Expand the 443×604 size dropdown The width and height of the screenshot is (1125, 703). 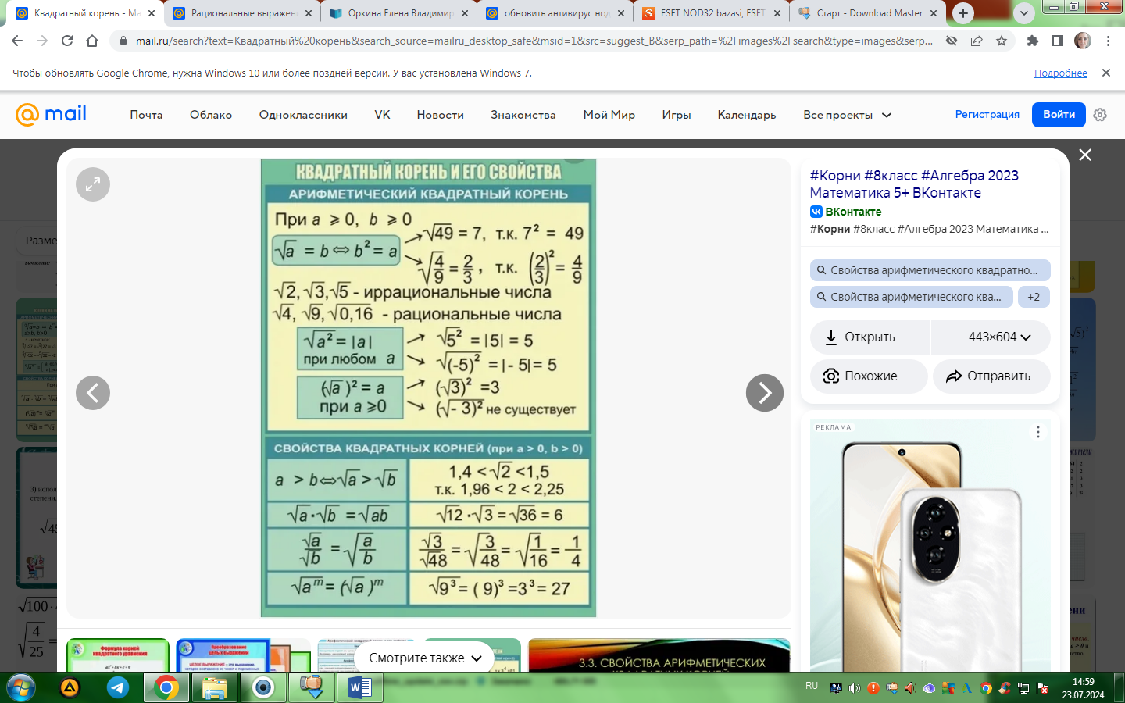[991, 337]
